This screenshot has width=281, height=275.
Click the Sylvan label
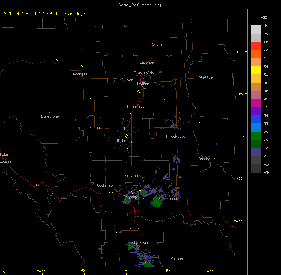pyautogui.click(x=127, y=80)
